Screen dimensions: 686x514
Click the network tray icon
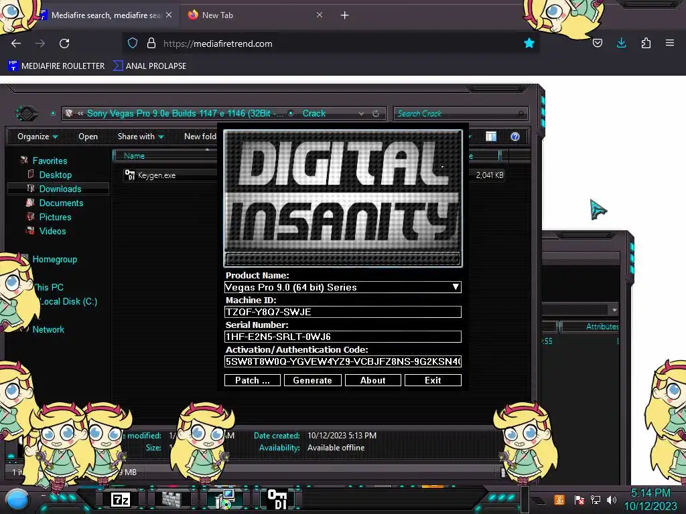tap(595, 499)
